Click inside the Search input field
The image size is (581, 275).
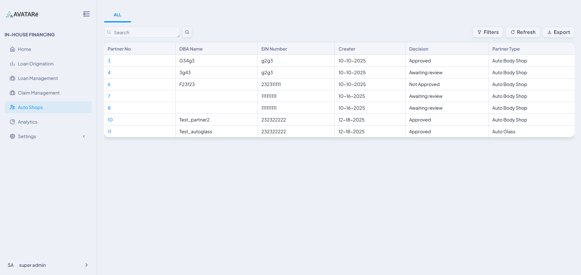coord(142,32)
